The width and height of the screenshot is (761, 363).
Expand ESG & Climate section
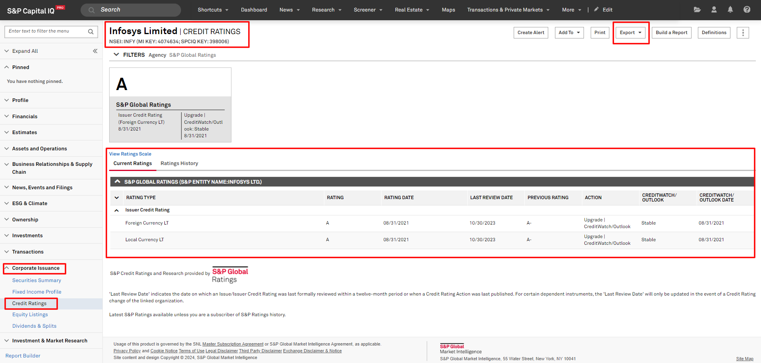pos(29,203)
